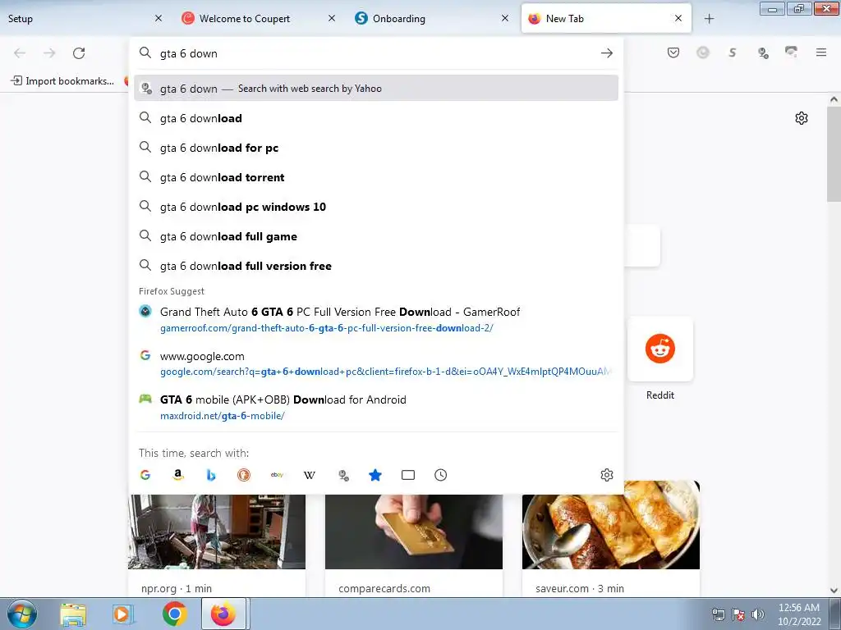Search this time with eBay

[x=277, y=475]
